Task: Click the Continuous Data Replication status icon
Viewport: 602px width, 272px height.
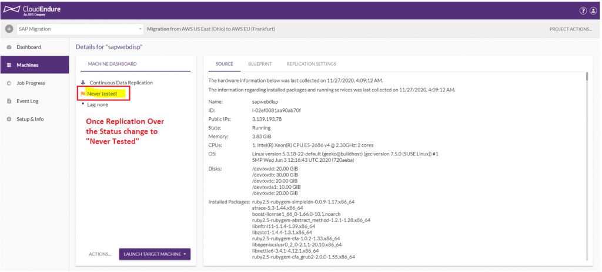Action: (x=83, y=83)
